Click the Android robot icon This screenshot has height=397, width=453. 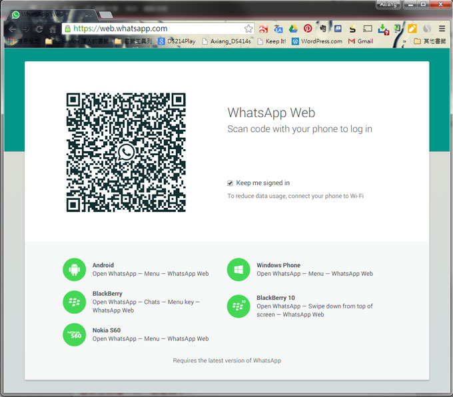point(75,270)
